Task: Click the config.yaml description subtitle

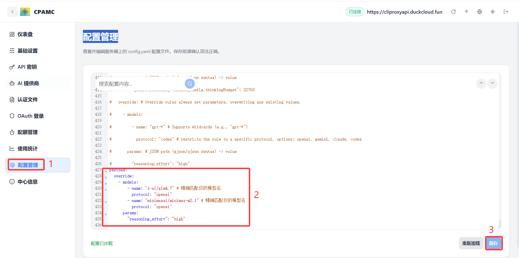Action: click(152, 52)
